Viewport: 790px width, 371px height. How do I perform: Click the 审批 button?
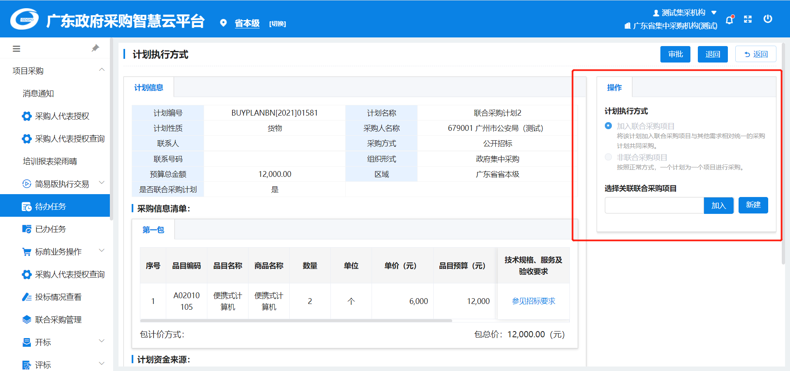675,54
